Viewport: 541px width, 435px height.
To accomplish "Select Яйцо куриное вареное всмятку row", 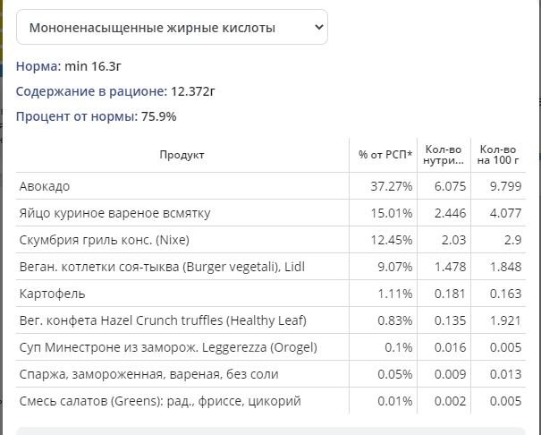I will click(271, 213).
